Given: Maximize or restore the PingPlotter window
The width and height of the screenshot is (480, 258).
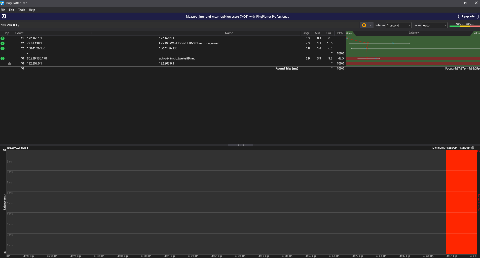Looking at the screenshot, I should pos(465,3).
